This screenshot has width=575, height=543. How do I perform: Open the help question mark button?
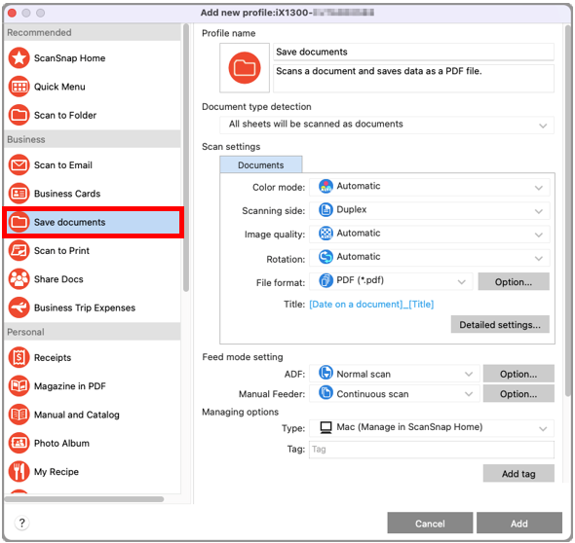coord(22,523)
